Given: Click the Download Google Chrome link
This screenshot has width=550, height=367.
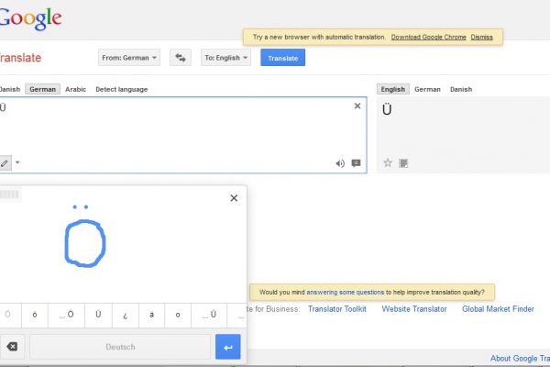Looking at the screenshot, I should [428, 37].
